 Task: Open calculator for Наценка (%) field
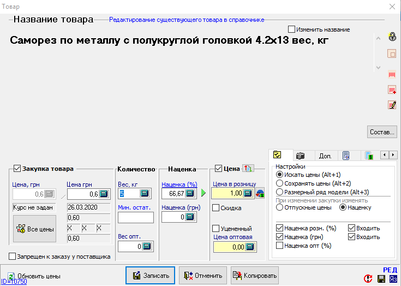(190, 193)
